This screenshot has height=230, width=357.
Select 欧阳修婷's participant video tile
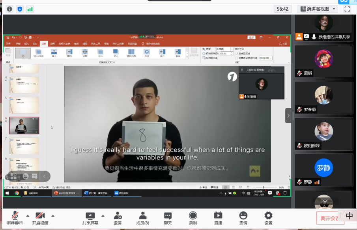pos(323,134)
